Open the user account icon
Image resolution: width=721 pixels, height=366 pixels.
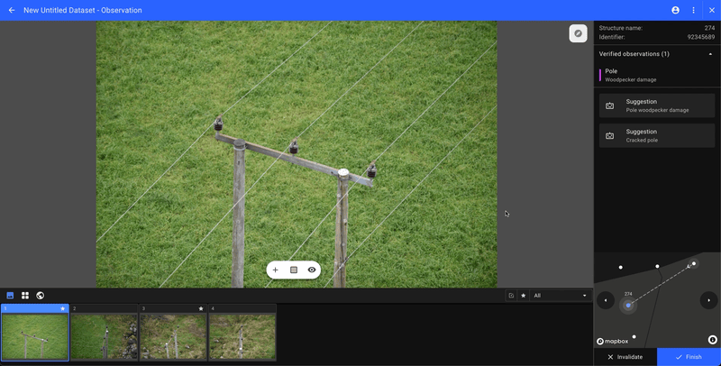[675, 10]
